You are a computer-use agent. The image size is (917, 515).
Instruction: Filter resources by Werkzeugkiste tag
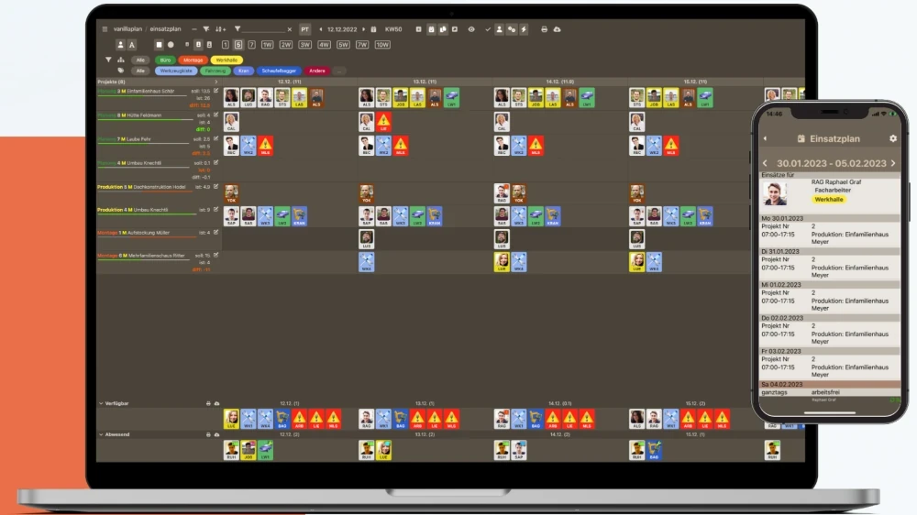click(x=176, y=71)
